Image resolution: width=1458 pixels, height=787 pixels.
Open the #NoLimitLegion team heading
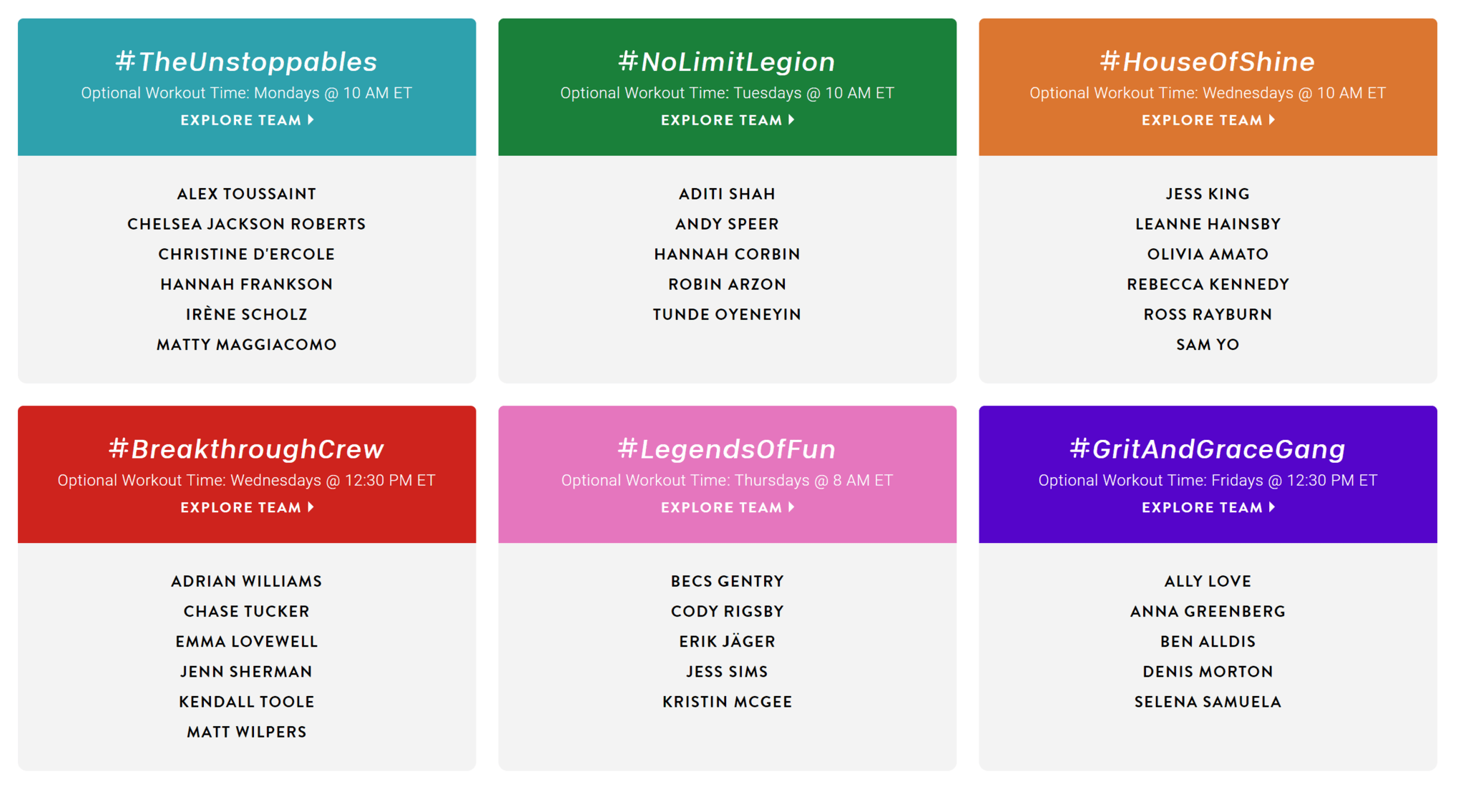727,62
